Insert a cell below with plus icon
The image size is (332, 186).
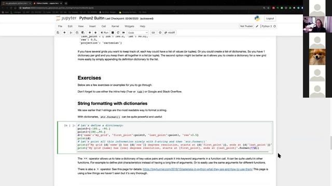(64, 33)
